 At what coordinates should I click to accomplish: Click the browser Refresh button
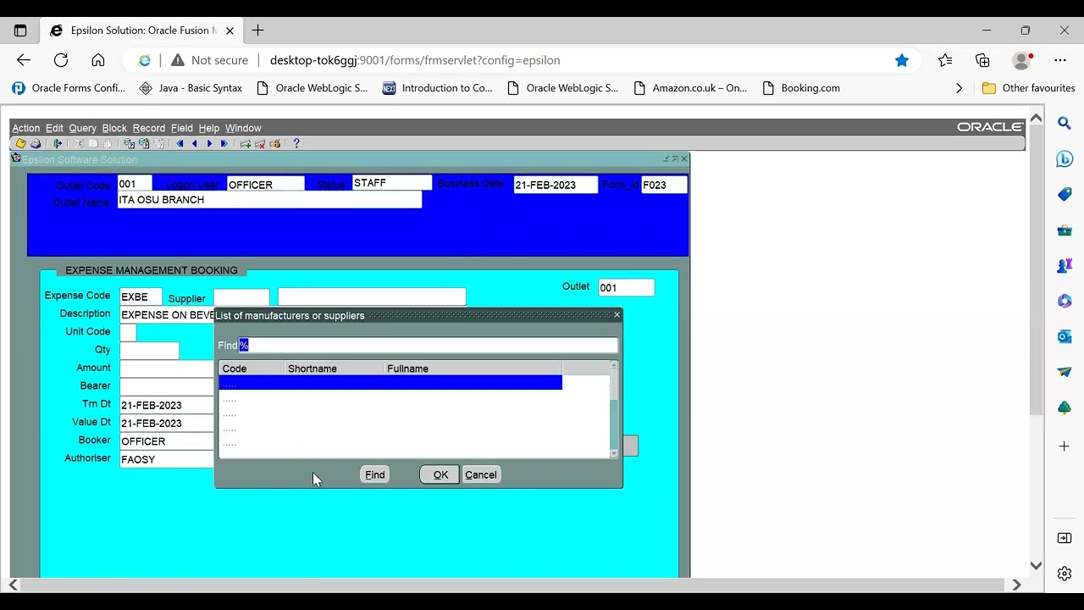[x=61, y=60]
